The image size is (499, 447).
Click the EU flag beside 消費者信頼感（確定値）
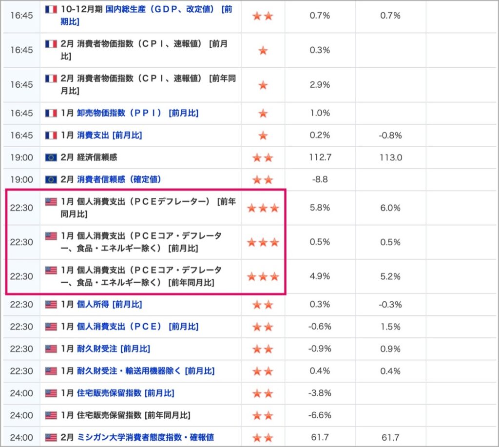coord(51,179)
